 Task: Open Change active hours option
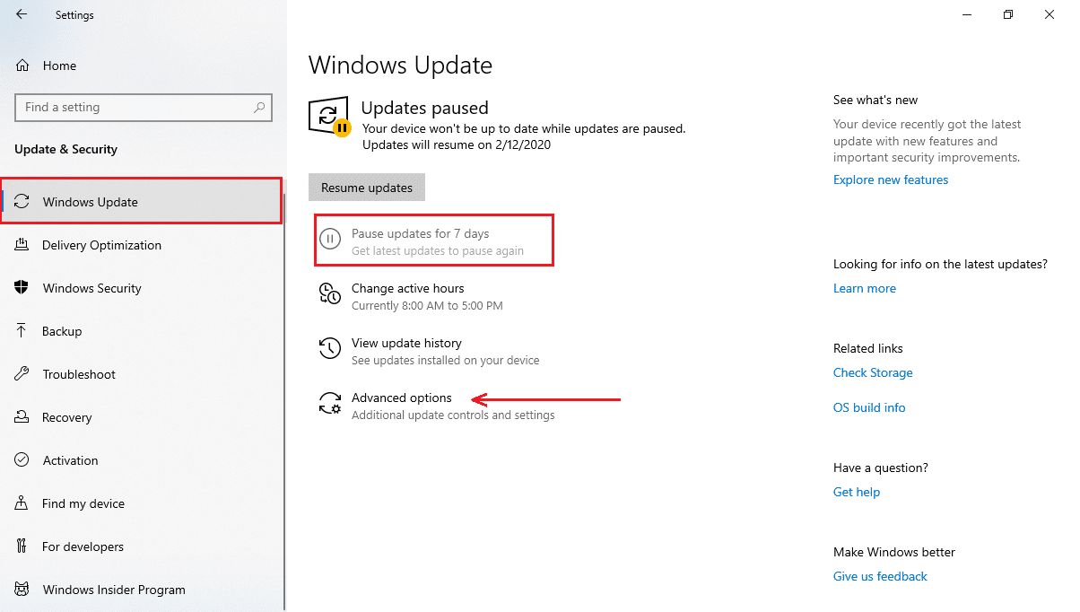coord(408,288)
